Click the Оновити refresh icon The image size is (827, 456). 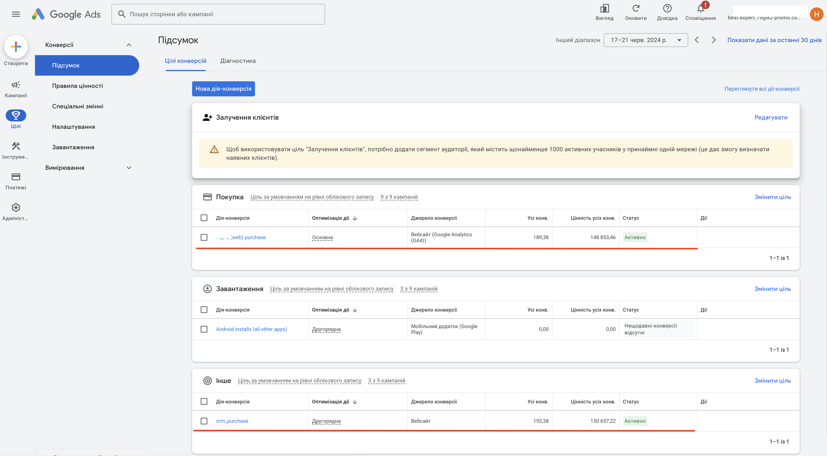point(636,9)
